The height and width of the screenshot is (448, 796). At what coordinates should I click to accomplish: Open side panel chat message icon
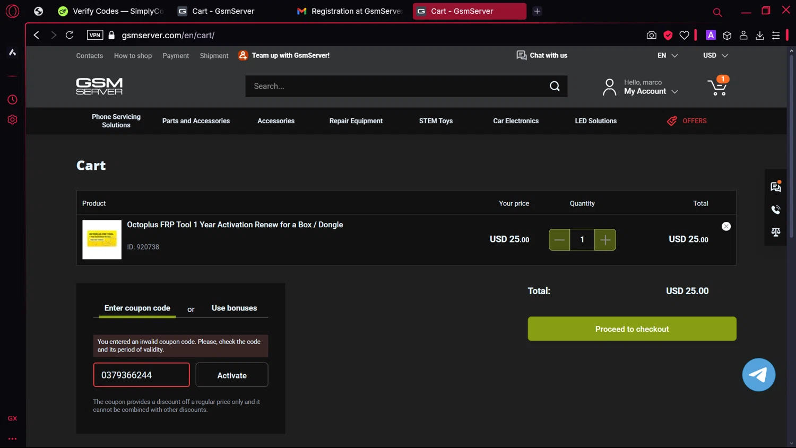(776, 186)
